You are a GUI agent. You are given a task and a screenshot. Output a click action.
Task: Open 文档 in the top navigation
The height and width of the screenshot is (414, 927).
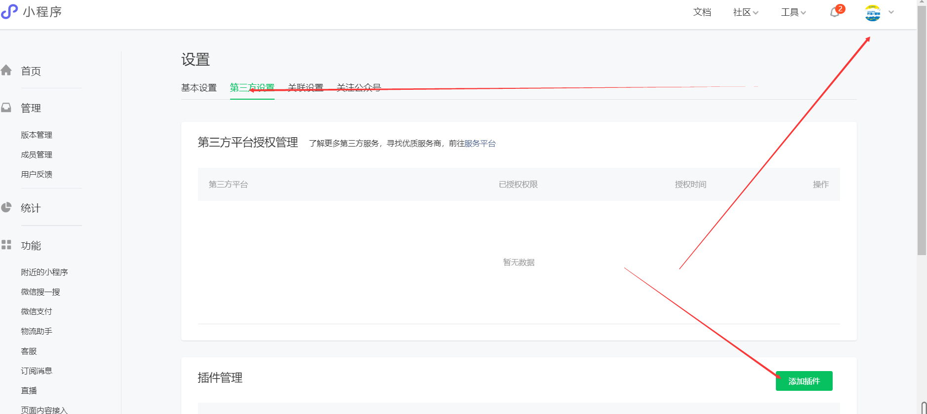click(x=702, y=12)
